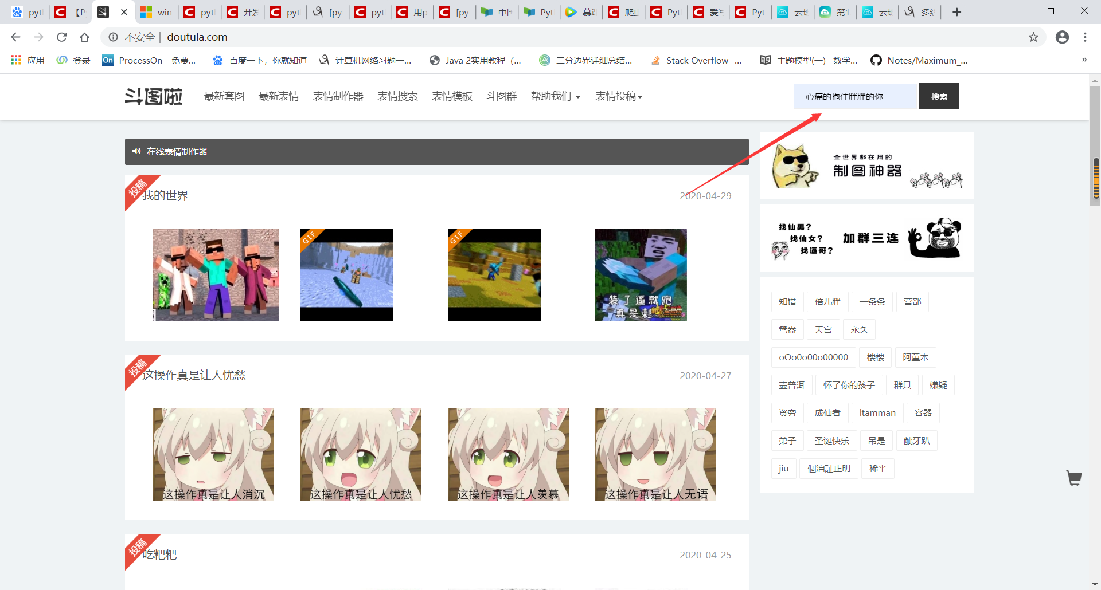The width and height of the screenshot is (1101, 590).
Task: Close the active doutula tab
Action: [124, 12]
